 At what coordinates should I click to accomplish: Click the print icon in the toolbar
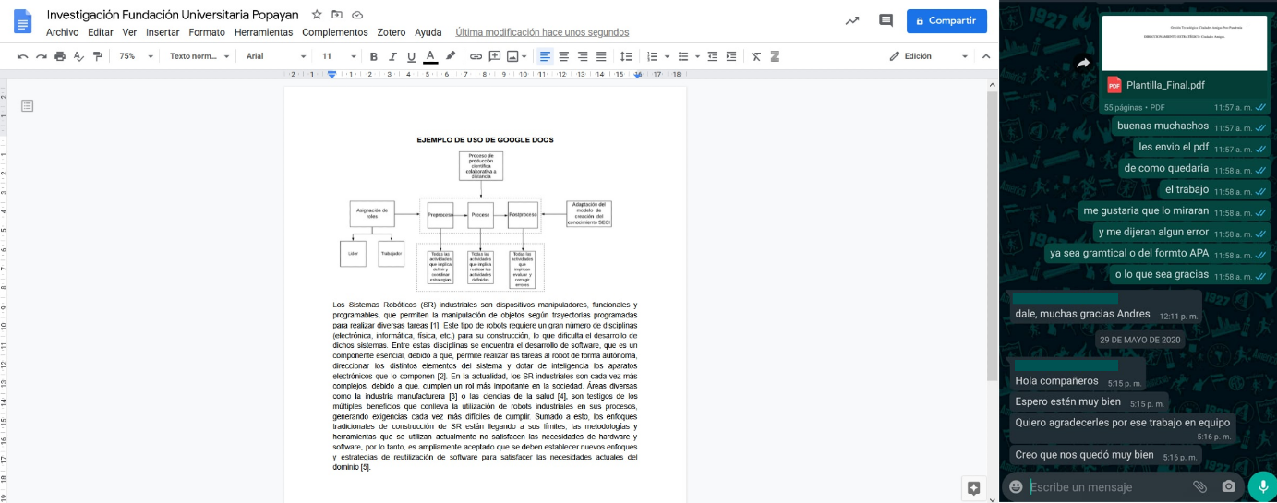pos(60,56)
